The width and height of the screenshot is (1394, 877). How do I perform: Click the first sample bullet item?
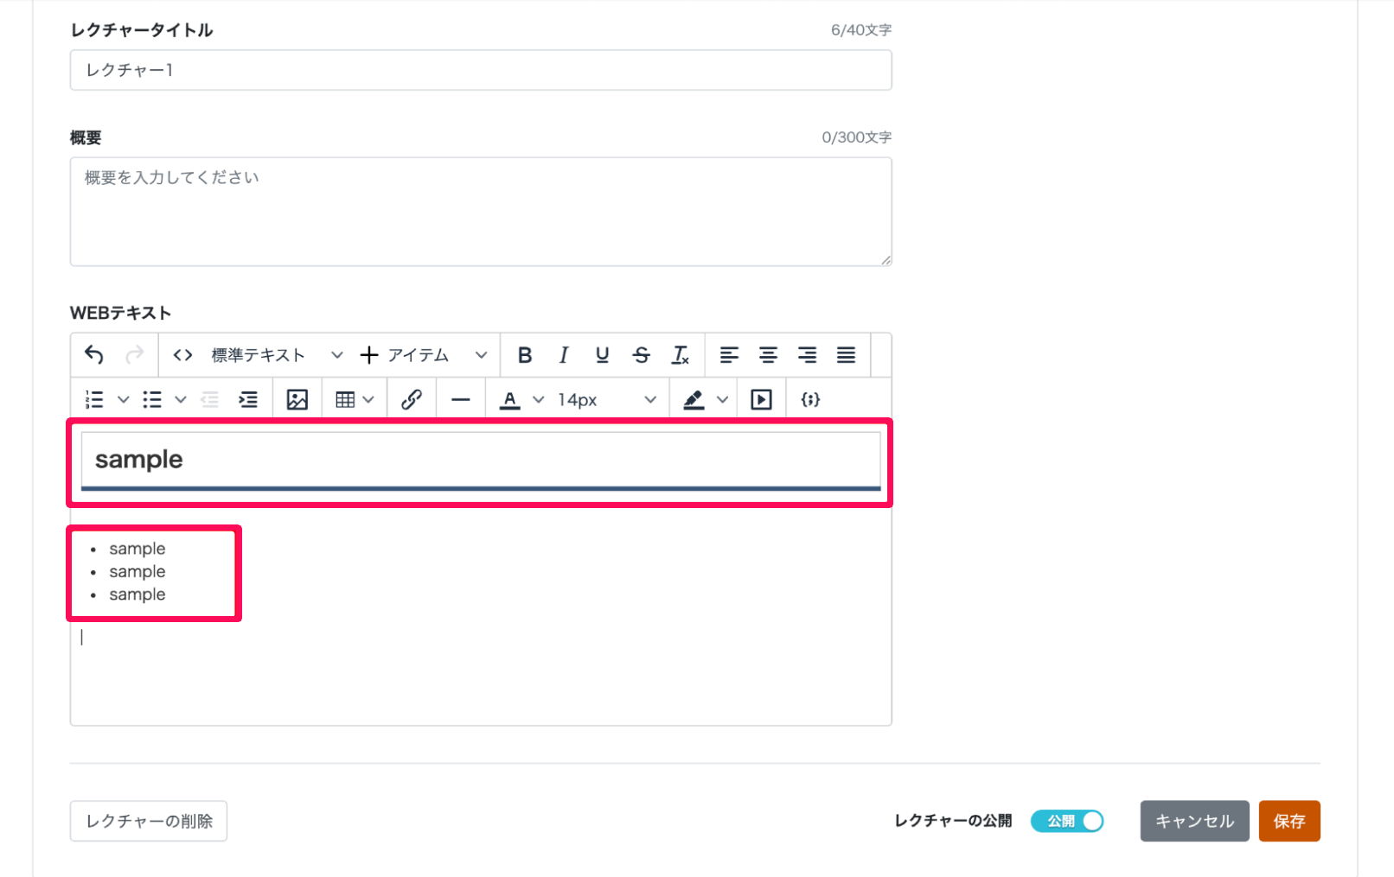click(137, 549)
